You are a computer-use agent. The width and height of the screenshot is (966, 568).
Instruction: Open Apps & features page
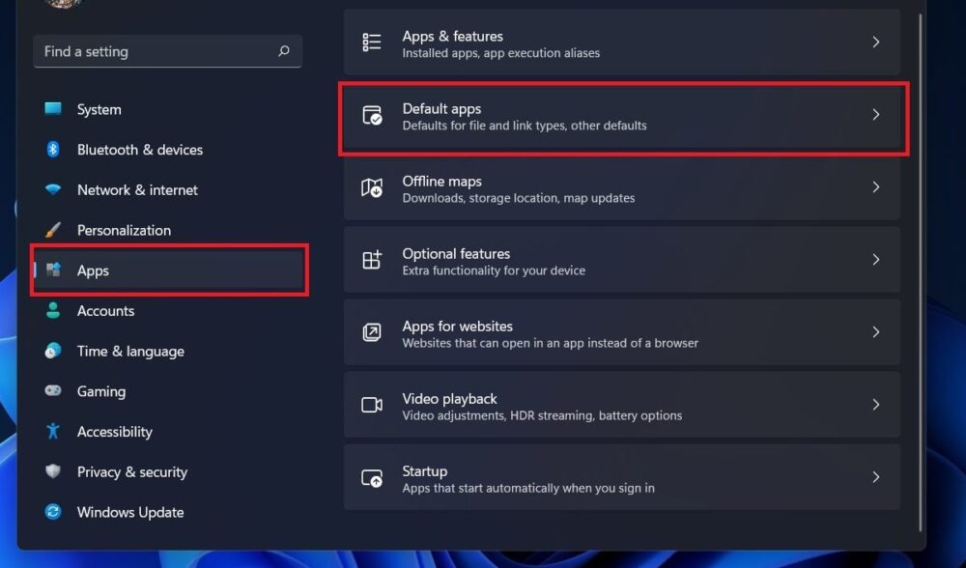(x=621, y=42)
